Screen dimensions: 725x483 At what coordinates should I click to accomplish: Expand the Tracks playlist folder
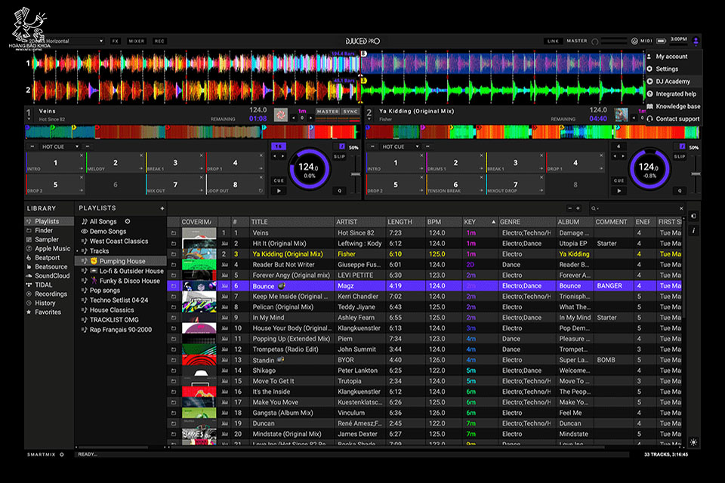point(77,251)
